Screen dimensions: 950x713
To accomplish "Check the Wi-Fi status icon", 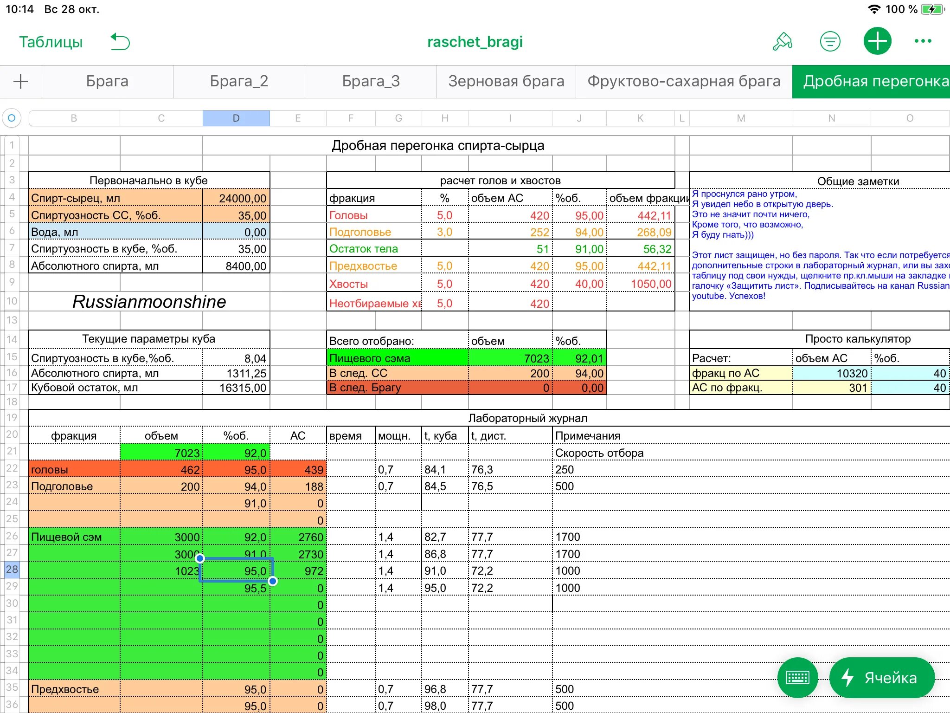I will pyautogui.click(x=874, y=9).
